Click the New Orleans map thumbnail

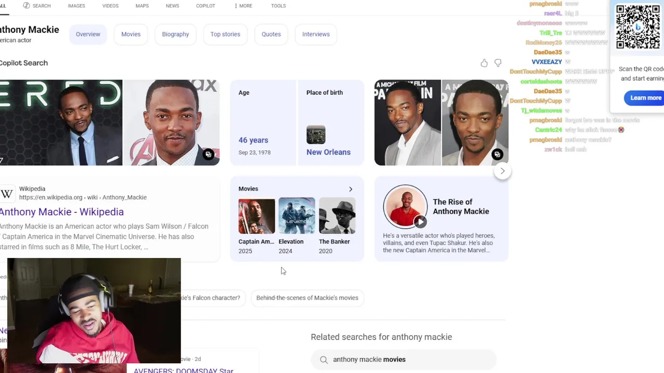pos(316,135)
